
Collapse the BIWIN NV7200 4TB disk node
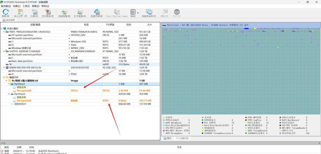pos(4,67)
